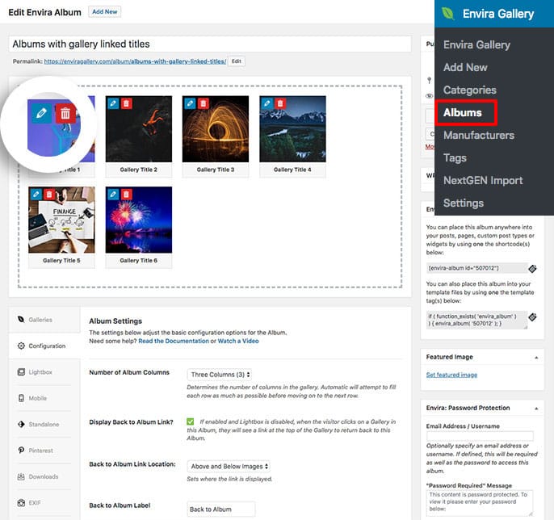Open the Pinterest settings tab
Screen dimensions: 554x520
click(x=40, y=451)
